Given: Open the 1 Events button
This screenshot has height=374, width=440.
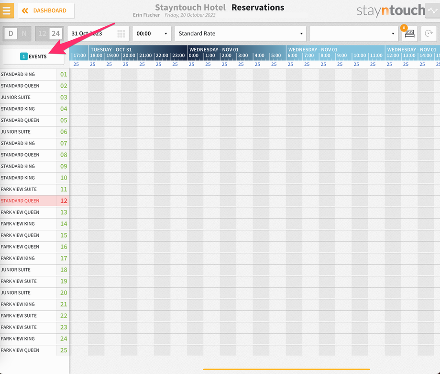Looking at the screenshot, I should click(x=33, y=57).
